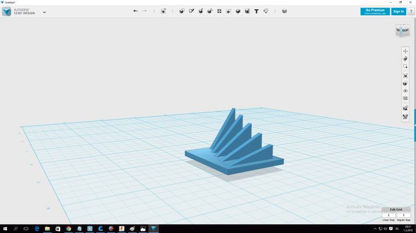
Task: Click the Autodesk 123D Design logo
Action: tap(7, 11)
